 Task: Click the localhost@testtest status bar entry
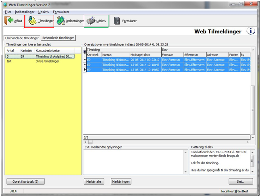pos(235,191)
